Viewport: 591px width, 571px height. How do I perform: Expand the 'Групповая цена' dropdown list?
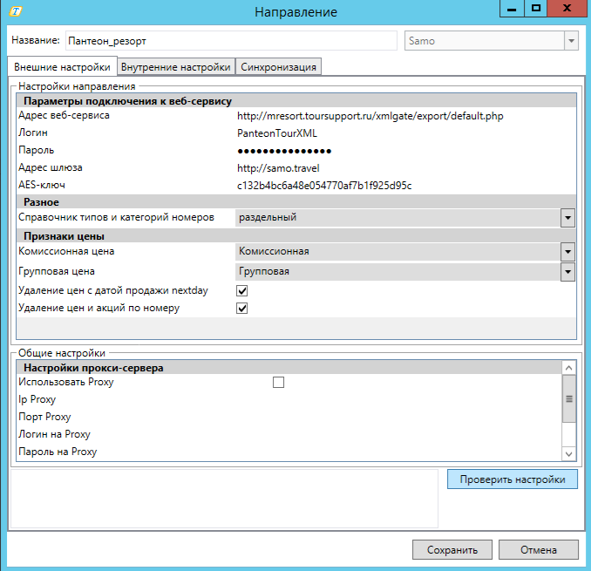coord(567,271)
